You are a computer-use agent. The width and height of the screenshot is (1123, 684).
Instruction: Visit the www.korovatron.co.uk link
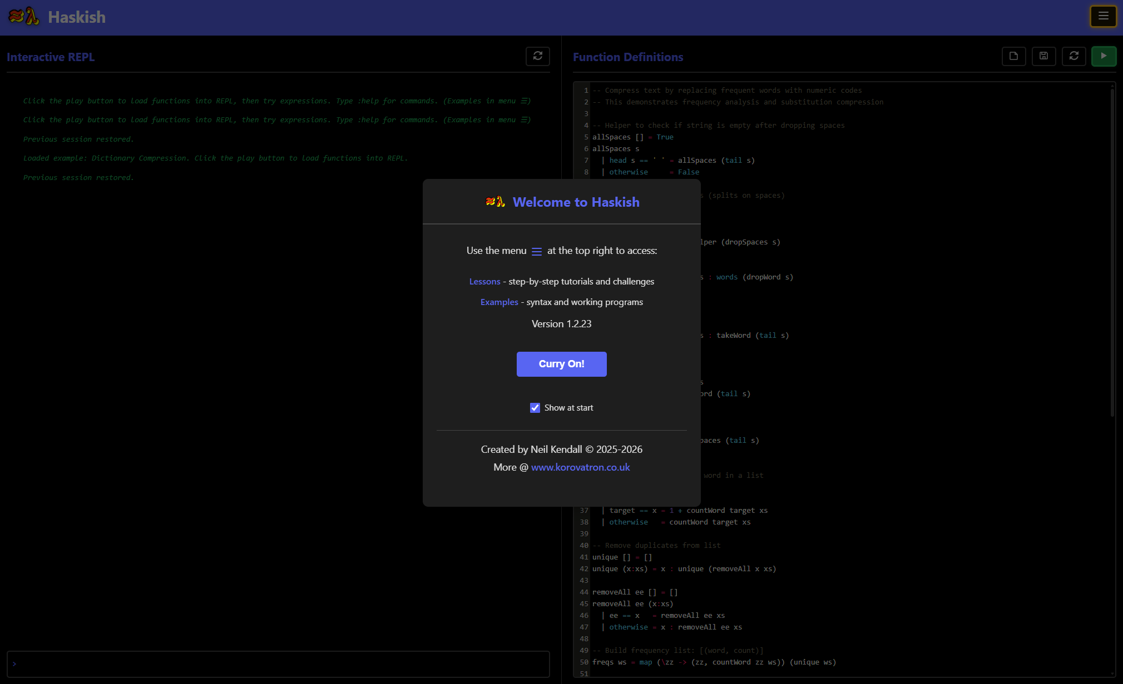(581, 467)
